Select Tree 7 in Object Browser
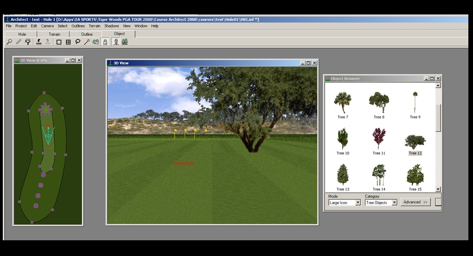The width and height of the screenshot is (473, 256). [343, 105]
